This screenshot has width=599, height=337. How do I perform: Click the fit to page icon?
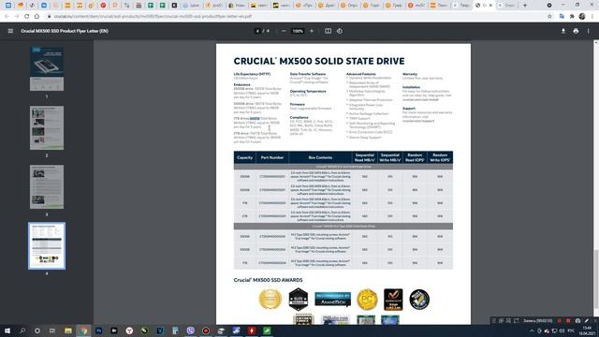click(x=328, y=31)
